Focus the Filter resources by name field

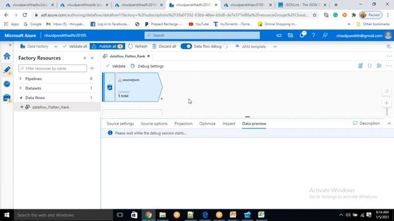[x=52, y=68]
